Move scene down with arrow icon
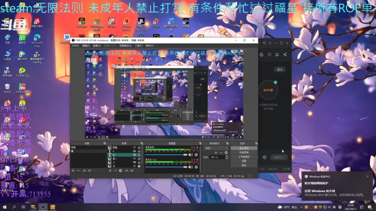 89,171
